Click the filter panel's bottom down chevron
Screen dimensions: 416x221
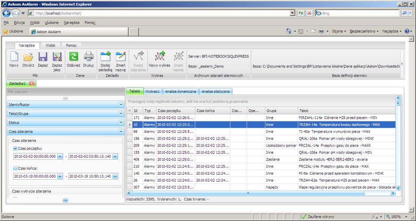pos(65,200)
